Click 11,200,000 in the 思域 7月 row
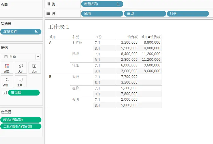 click(x=151, y=54)
